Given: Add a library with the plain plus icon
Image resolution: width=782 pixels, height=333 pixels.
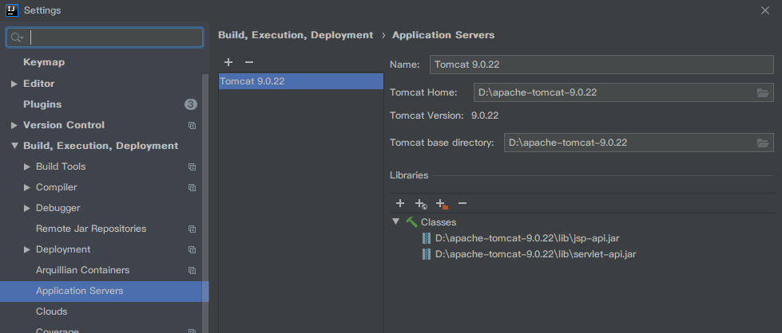Looking at the screenshot, I should click(x=400, y=203).
